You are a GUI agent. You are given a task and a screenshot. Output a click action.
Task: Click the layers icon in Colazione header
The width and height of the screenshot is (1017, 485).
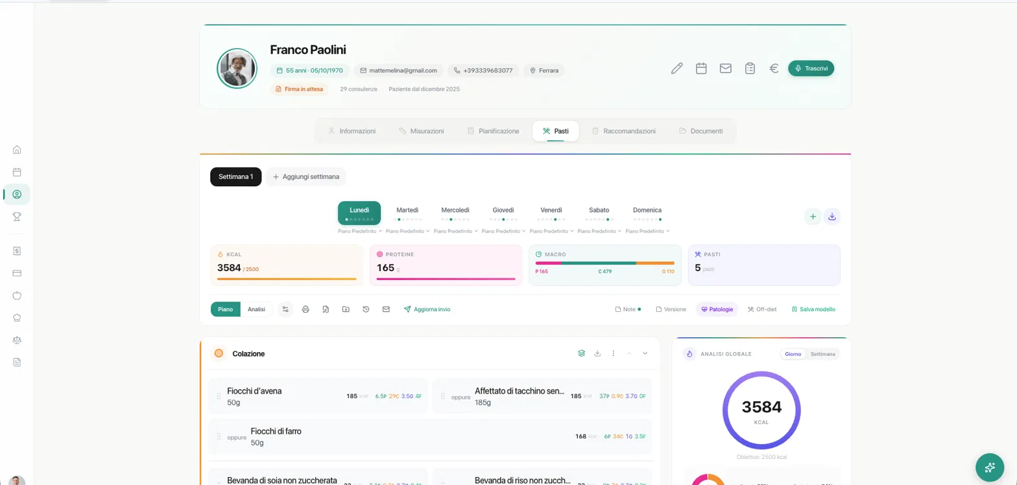click(x=582, y=353)
